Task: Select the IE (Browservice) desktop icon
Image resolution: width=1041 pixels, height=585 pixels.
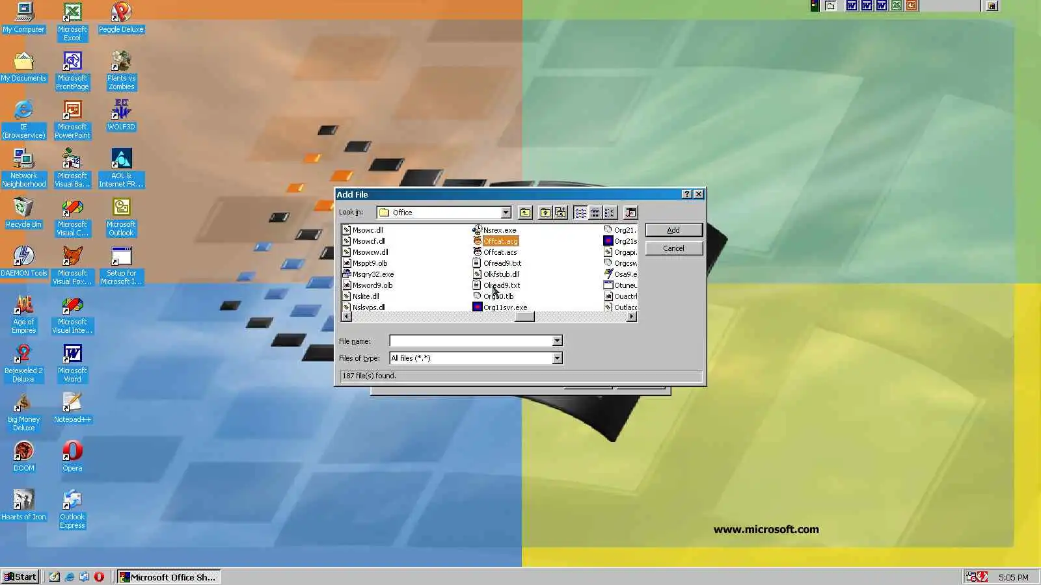Action: [x=24, y=120]
